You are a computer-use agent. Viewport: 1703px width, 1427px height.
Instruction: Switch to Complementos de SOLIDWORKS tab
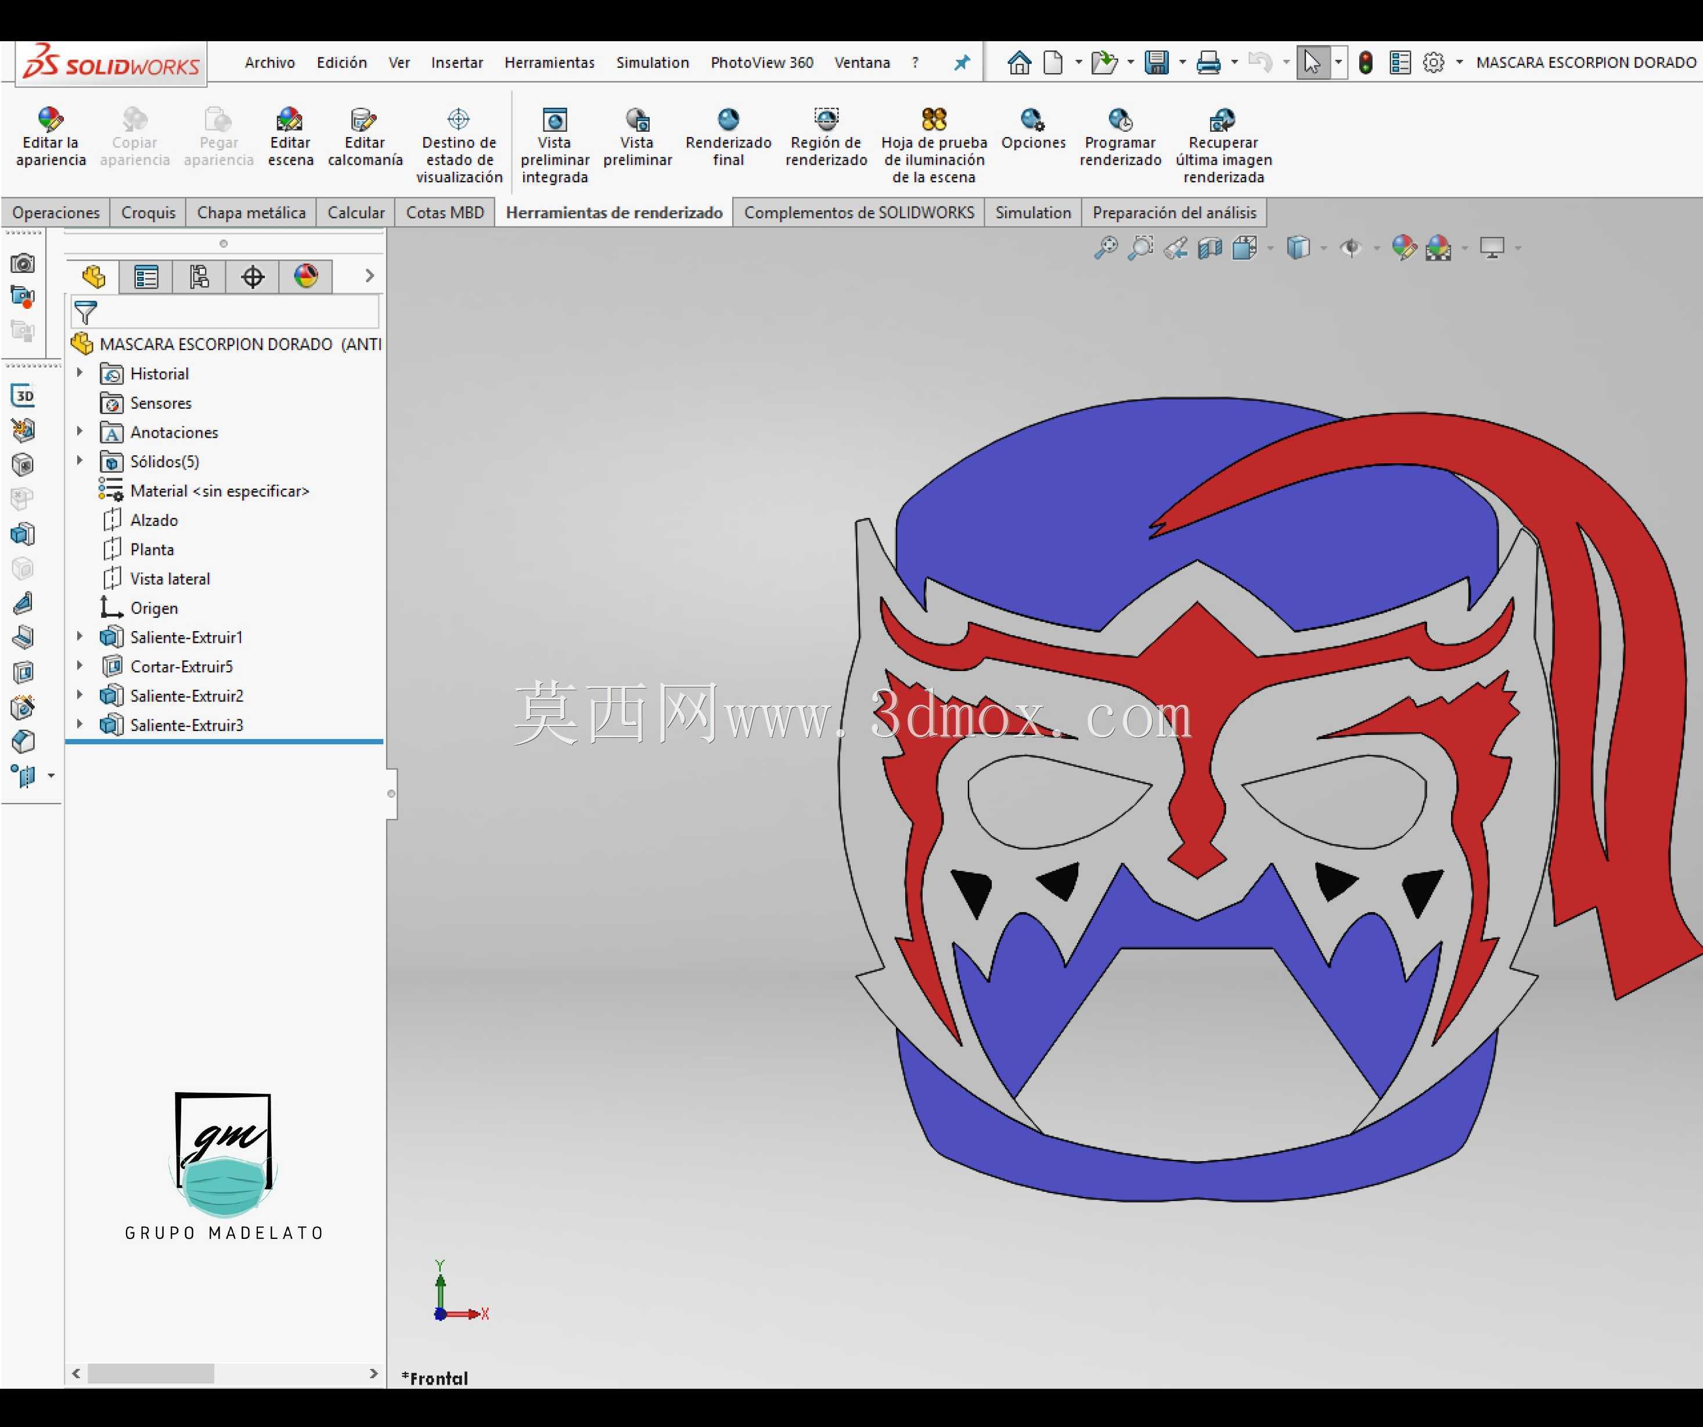pyautogui.click(x=859, y=212)
